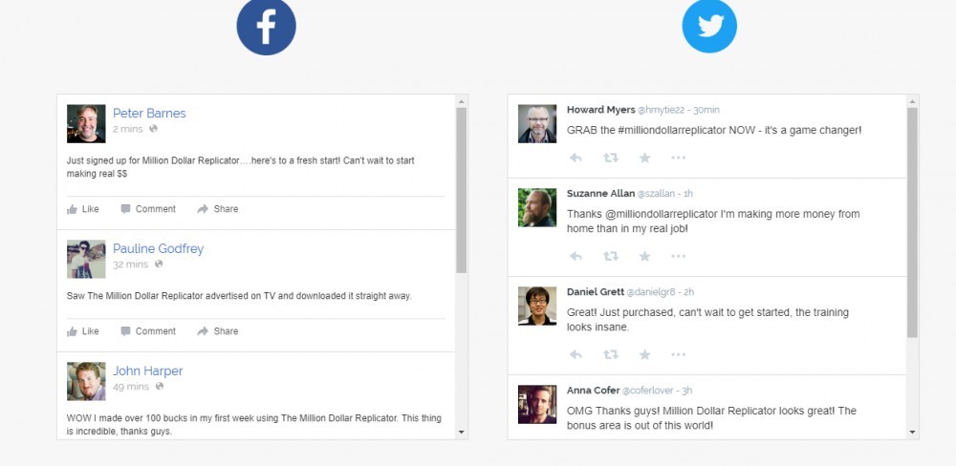Click the large Twitter bird logo icon
Screen dimensions: 956x466
tap(709, 26)
